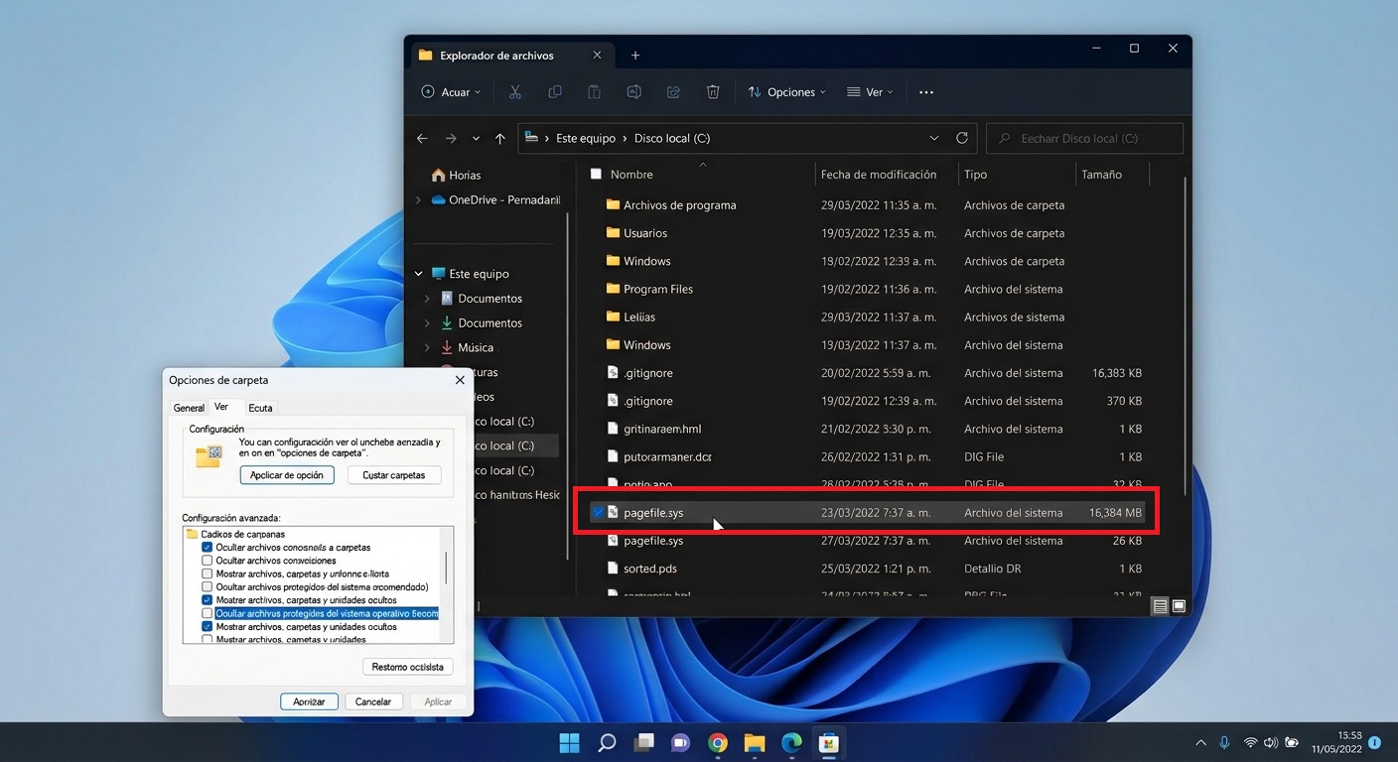Click the Cut scissors icon in toolbar

pyautogui.click(x=514, y=92)
